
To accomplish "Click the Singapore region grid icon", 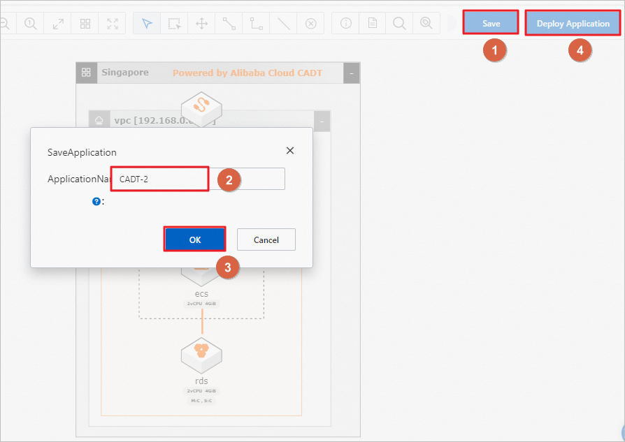I will pos(86,73).
